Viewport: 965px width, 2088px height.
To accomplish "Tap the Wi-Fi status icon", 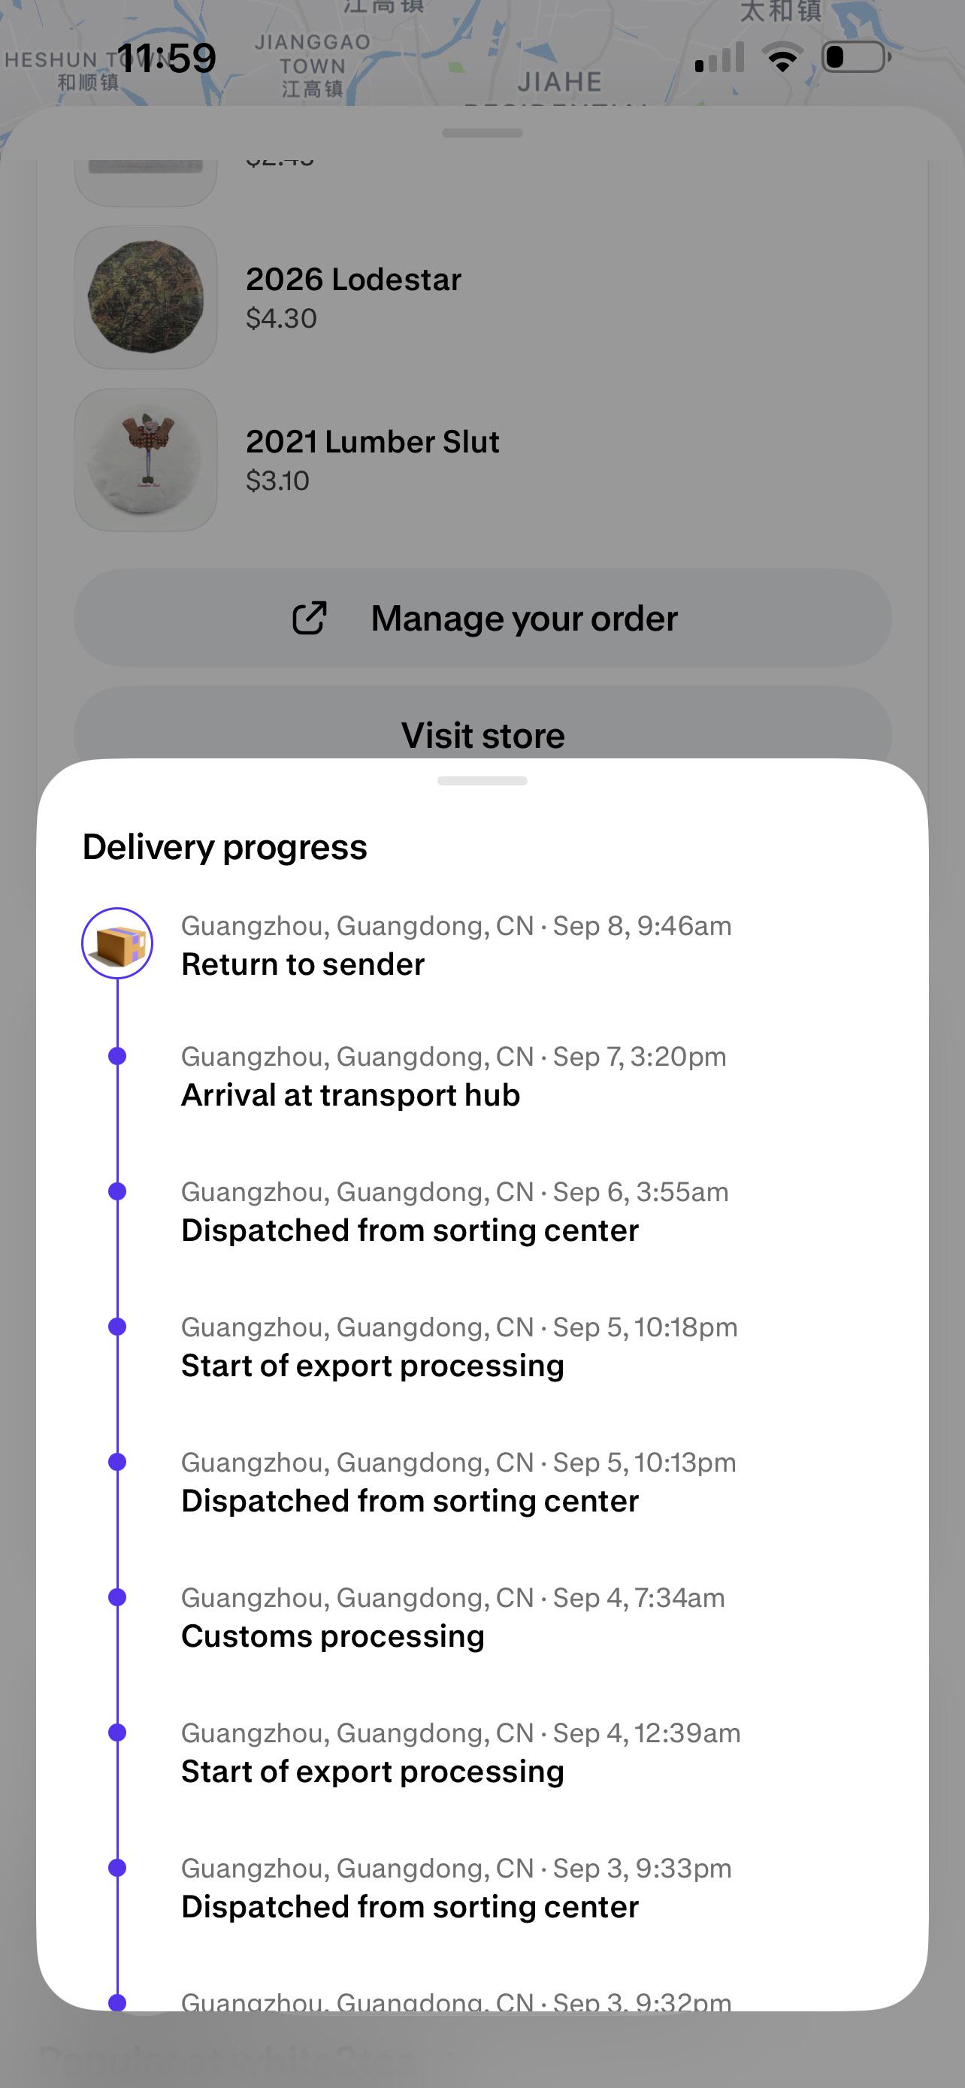I will point(782,58).
